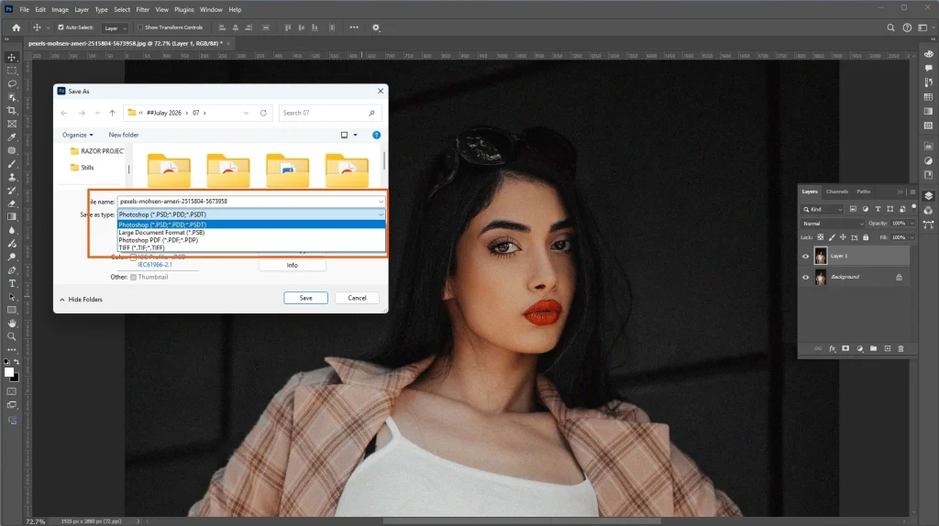Toggle the Thumbnail checkbox in Save As
This screenshot has height=526, width=939.
pos(134,277)
